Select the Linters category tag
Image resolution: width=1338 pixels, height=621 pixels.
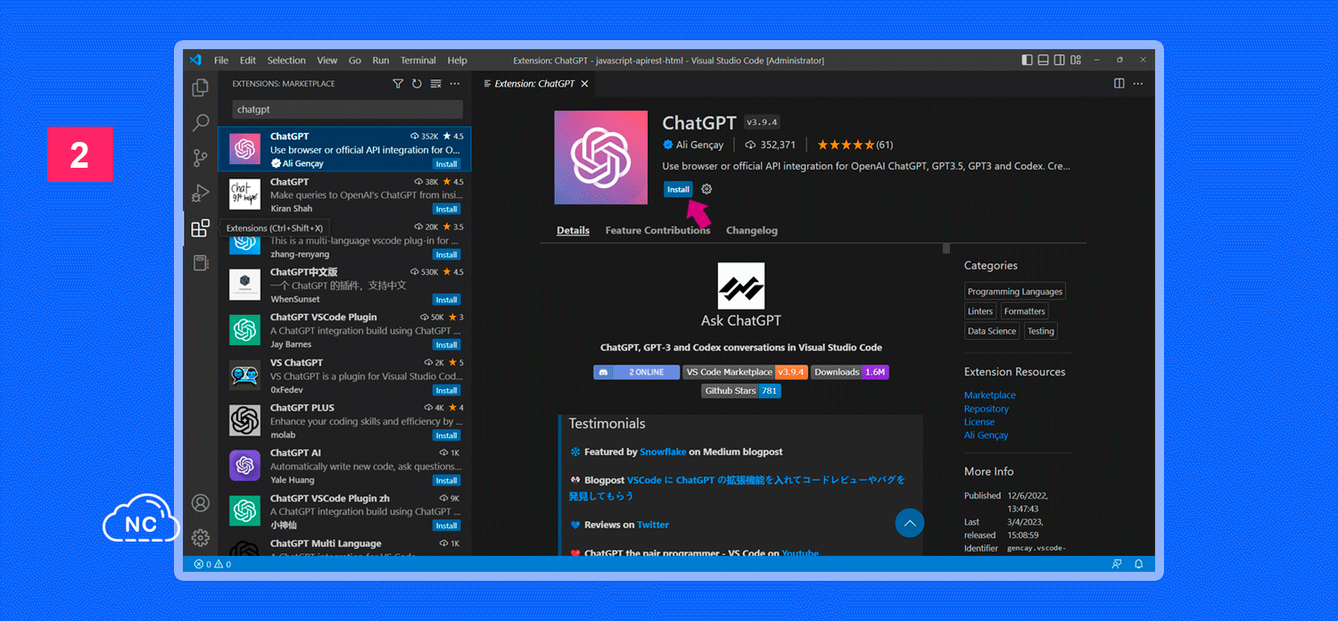pyautogui.click(x=980, y=311)
